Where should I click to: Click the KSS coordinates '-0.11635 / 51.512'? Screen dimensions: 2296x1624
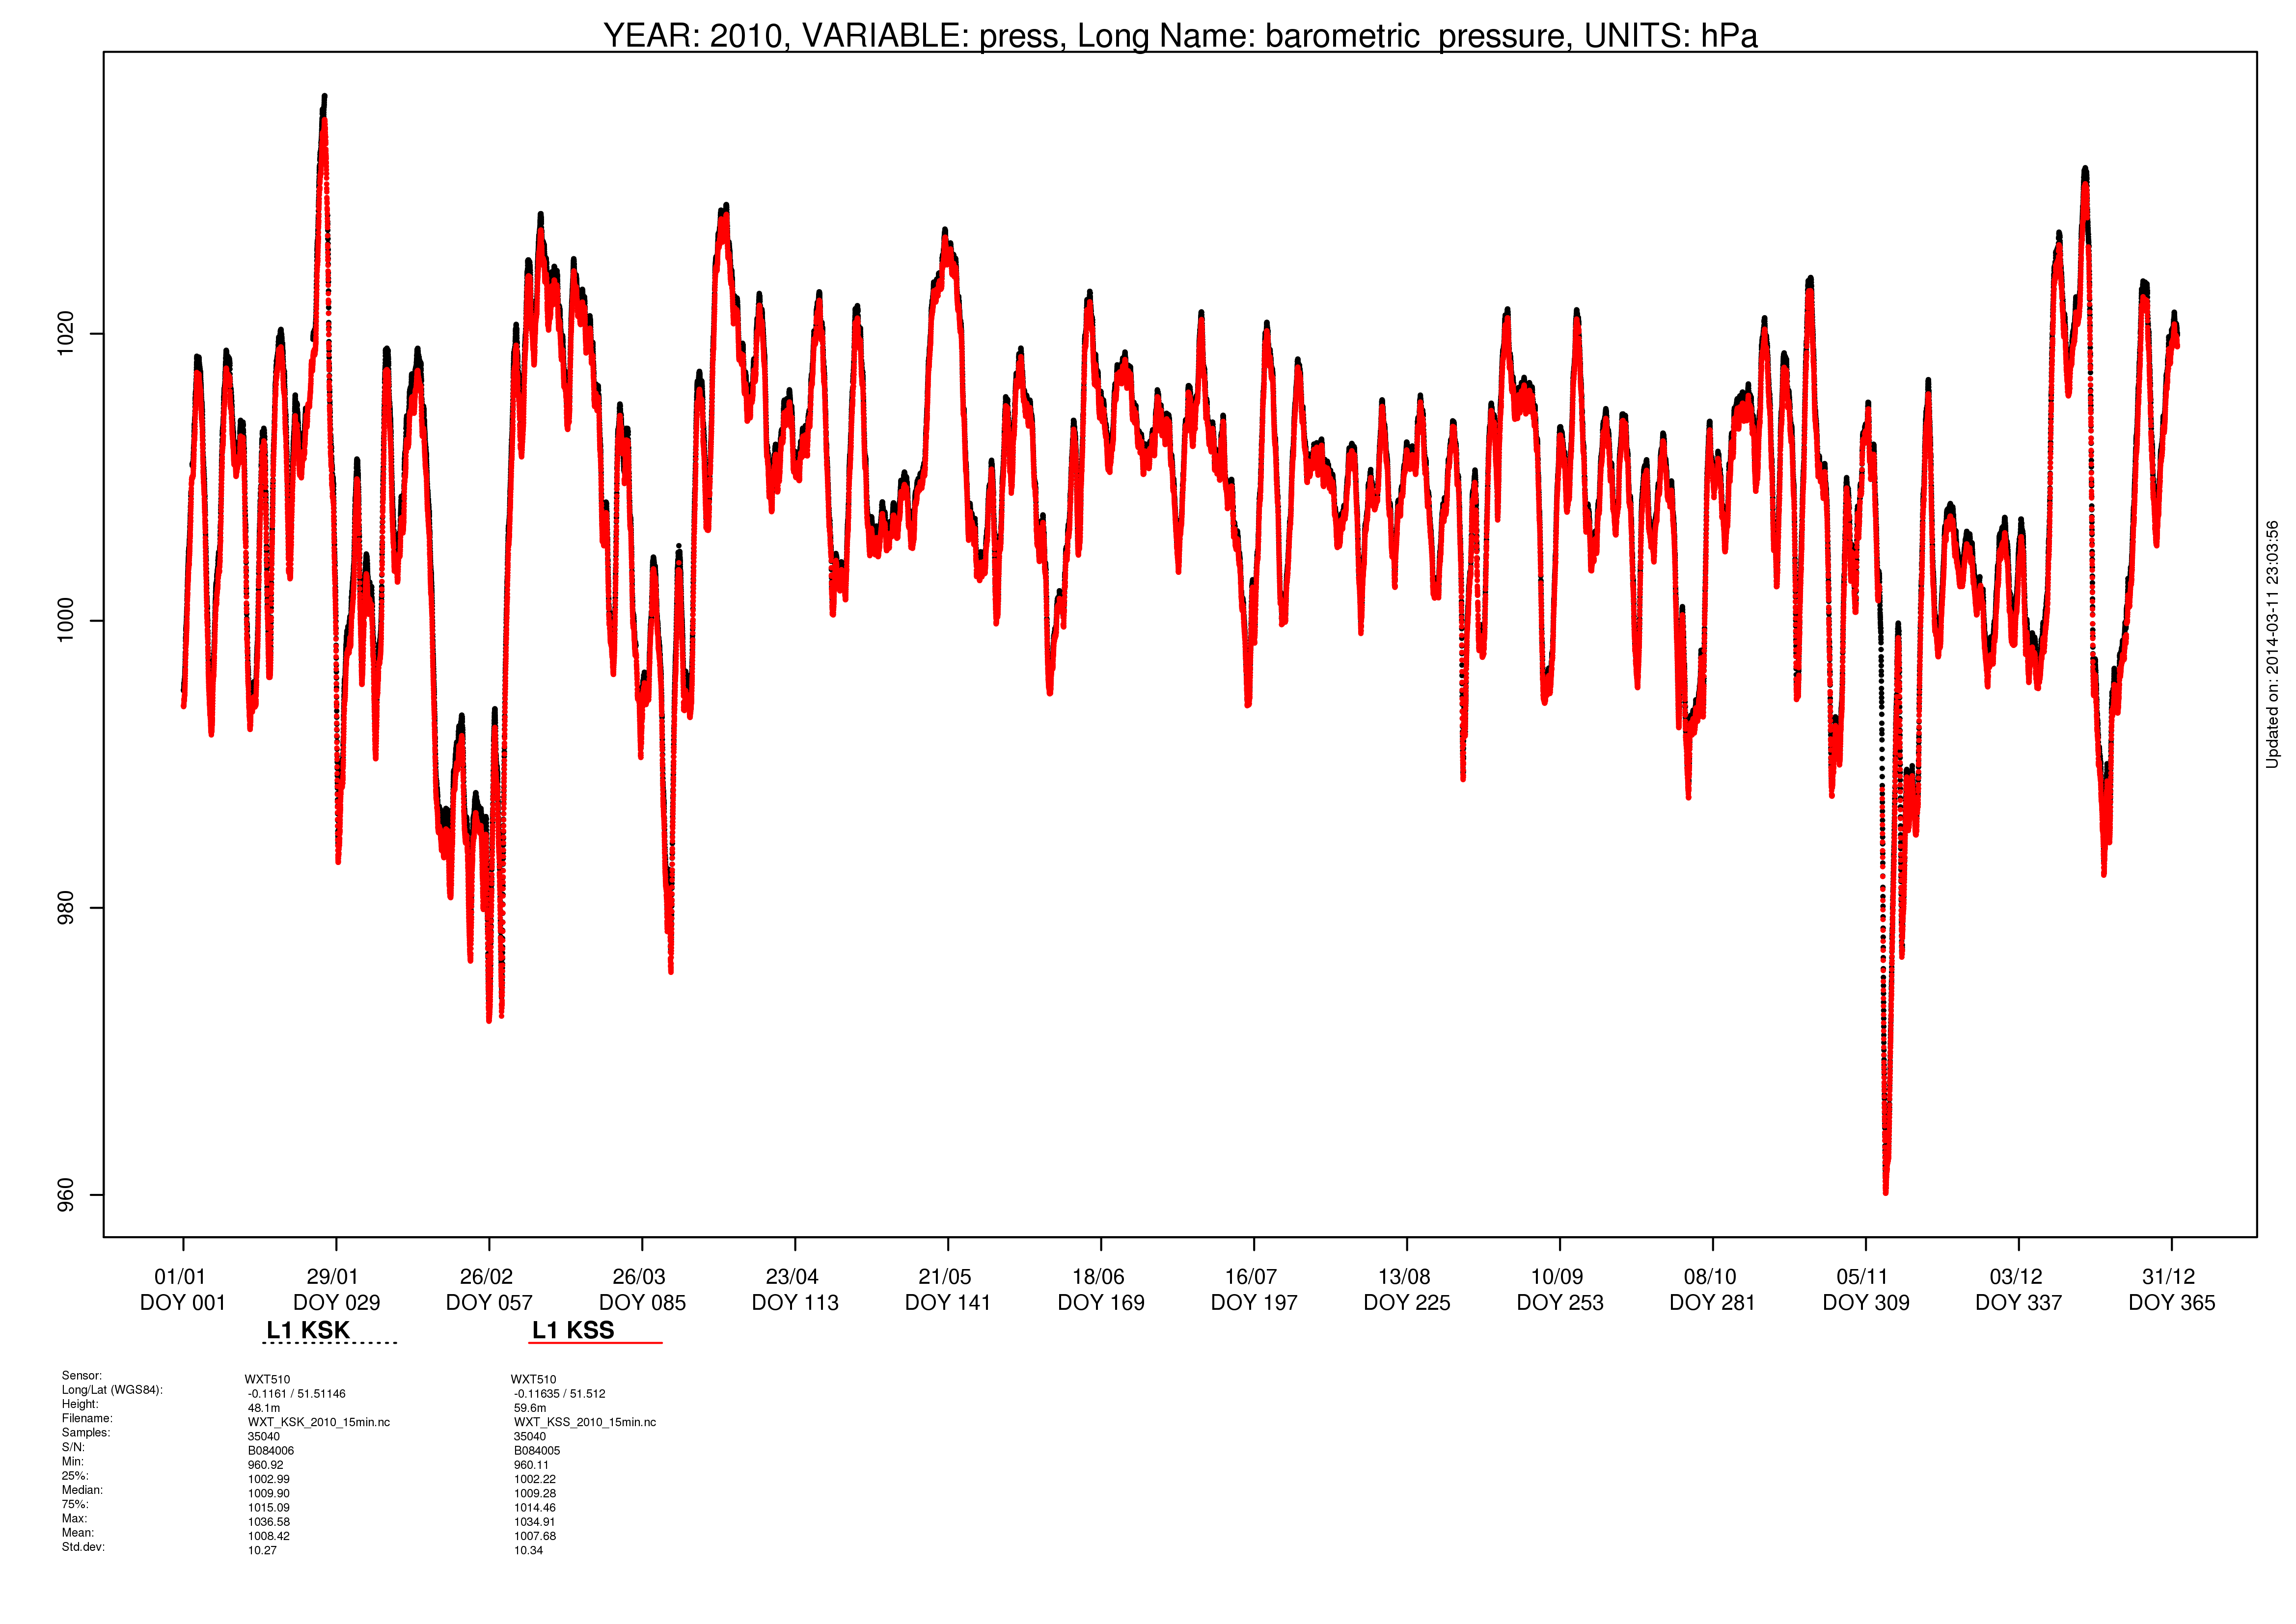(x=560, y=1394)
